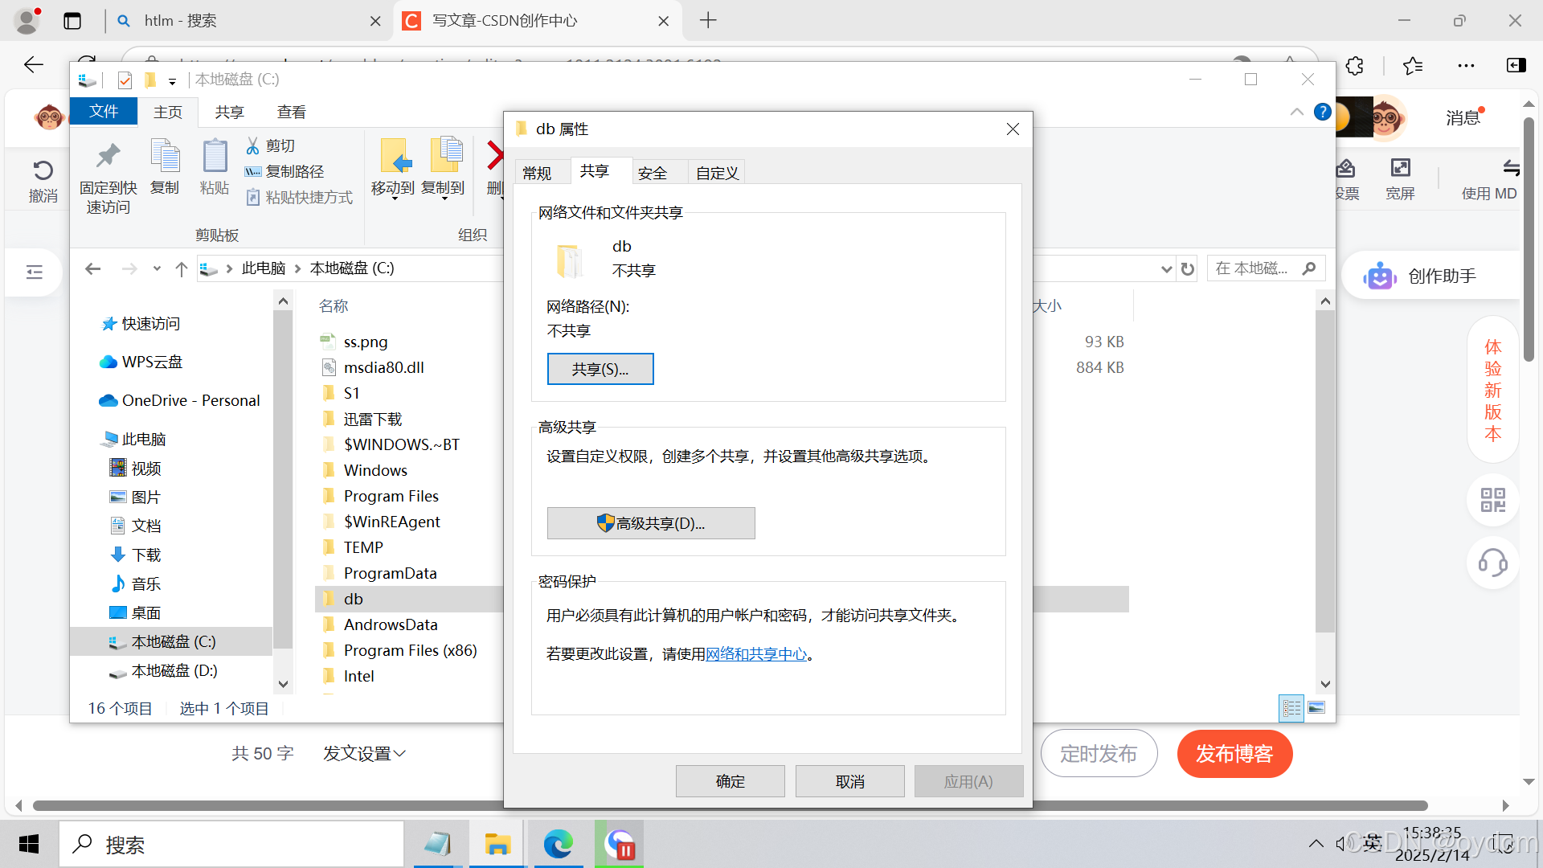
Task: Click the Paste clipboard icon
Action: (215, 156)
